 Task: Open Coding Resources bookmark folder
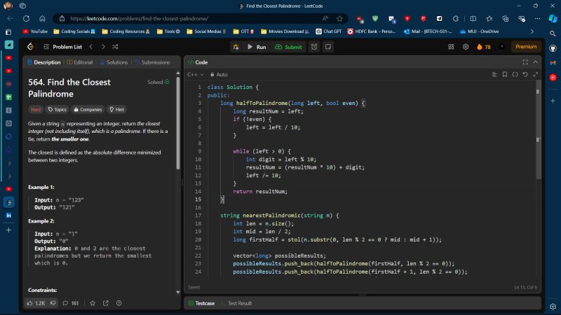[126, 31]
